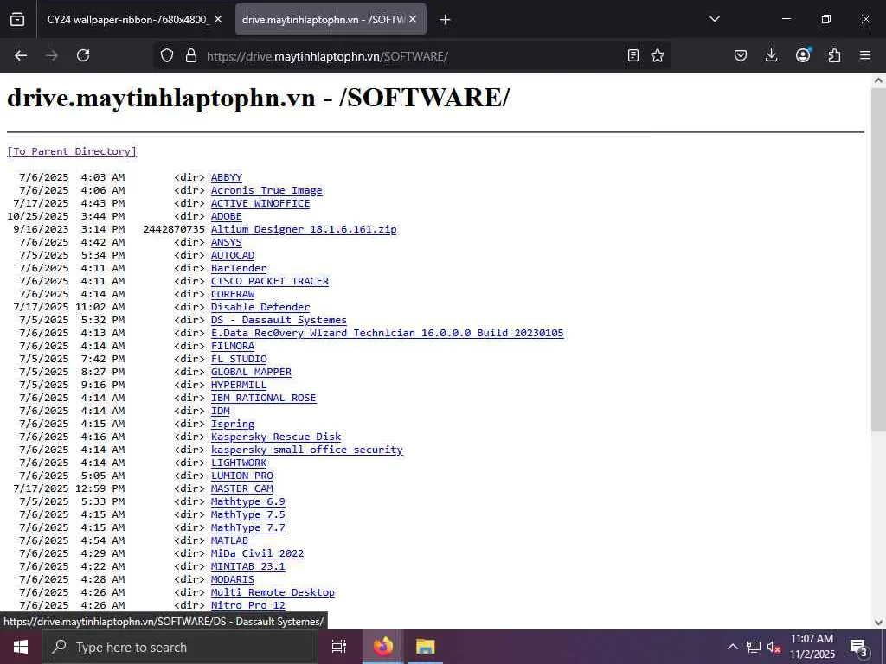
Task: Open the MASTER CAM folder
Action: tap(242, 489)
